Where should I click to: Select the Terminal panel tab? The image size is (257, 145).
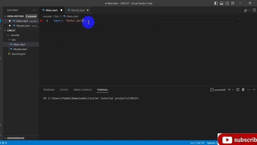[102, 90]
